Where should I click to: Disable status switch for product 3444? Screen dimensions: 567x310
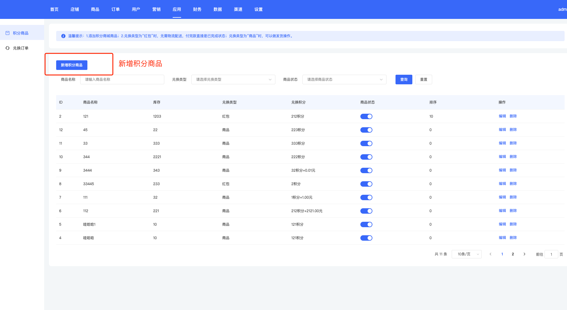366,170
